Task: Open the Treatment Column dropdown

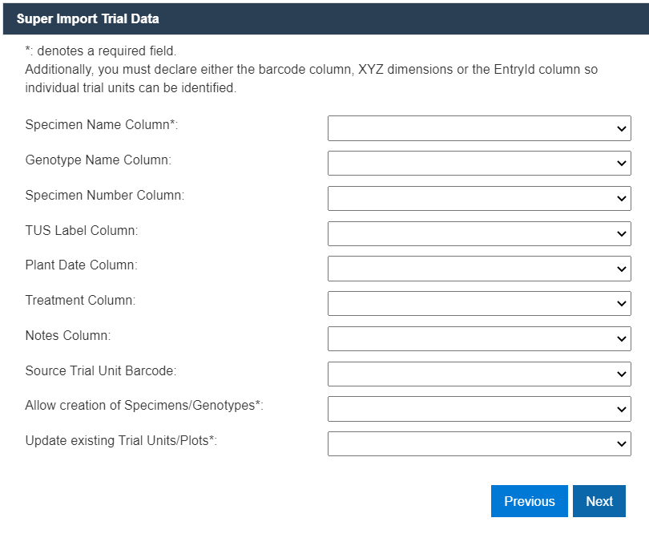Action: 479,303
